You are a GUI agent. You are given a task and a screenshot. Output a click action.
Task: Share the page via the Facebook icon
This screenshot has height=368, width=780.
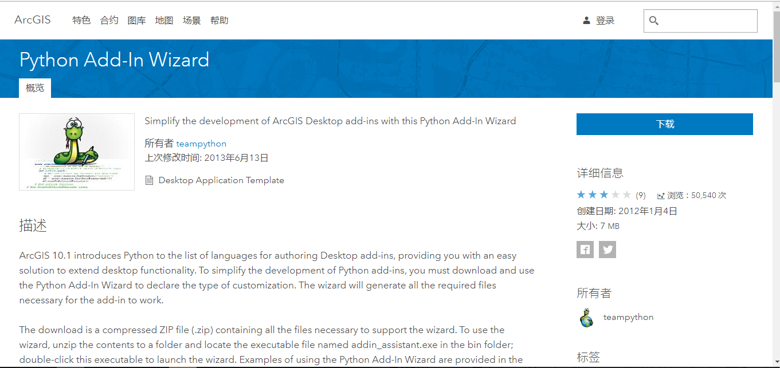(x=585, y=249)
